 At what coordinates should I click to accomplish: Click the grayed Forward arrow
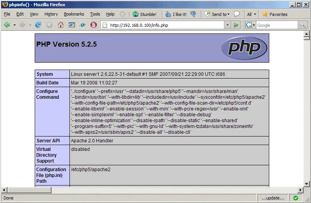coord(22,25)
